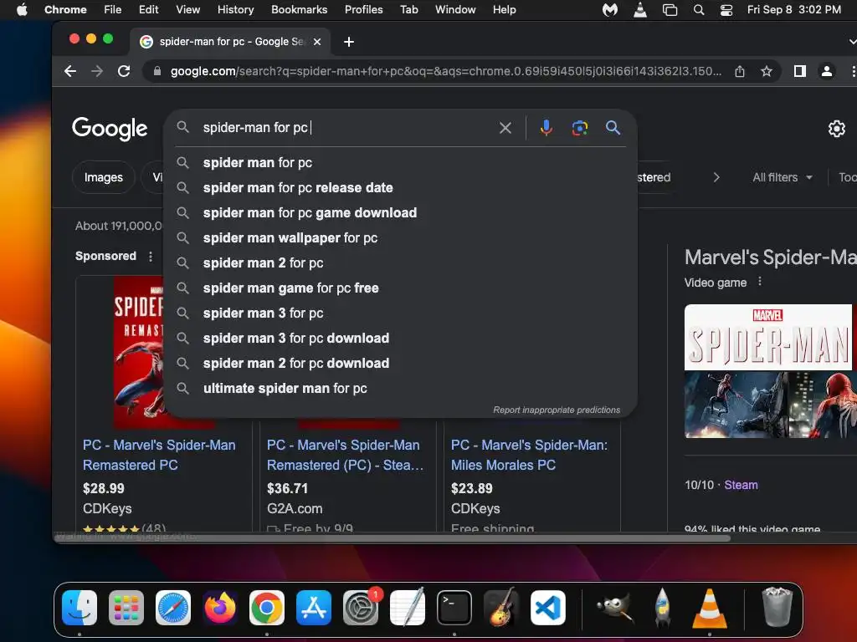Viewport: 857px width, 642px height.
Task: Bookmark this page with the star
Action: (x=767, y=71)
